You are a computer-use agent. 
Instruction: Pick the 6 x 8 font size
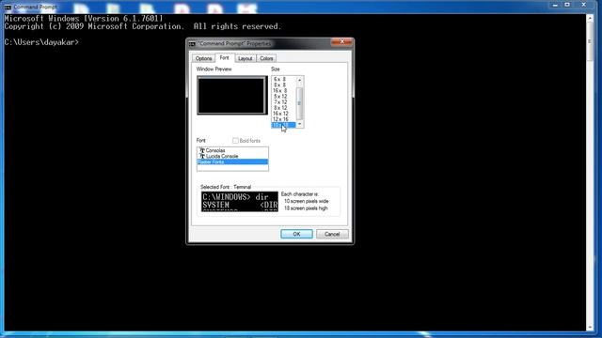click(x=283, y=79)
